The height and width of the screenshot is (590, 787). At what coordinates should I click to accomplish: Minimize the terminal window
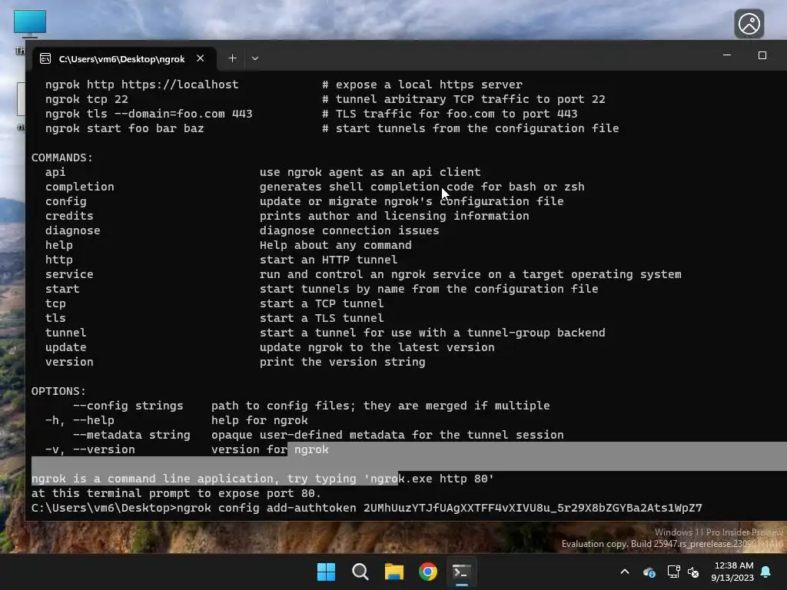[727, 55]
